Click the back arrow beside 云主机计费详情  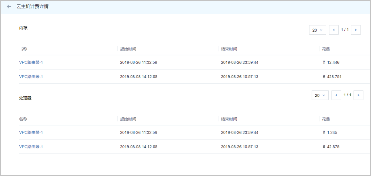(x=9, y=7)
